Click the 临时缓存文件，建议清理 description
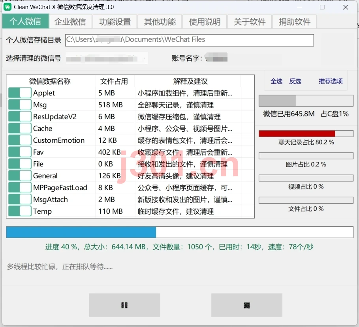Screen dimensions: 359x327 click(x=176, y=211)
